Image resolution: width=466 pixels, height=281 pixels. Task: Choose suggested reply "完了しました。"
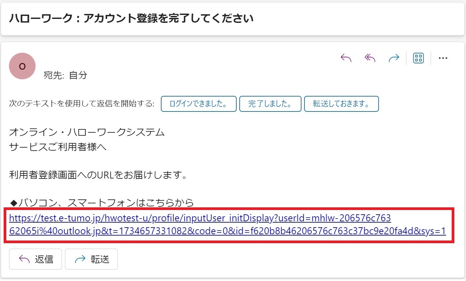point(270,104)
